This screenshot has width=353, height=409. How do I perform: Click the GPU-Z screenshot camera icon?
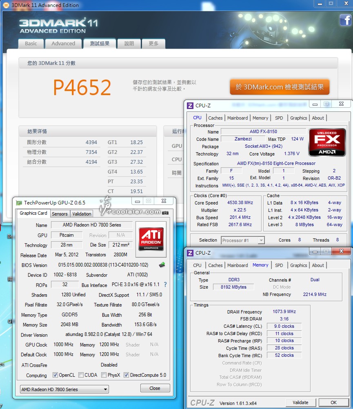165,213
